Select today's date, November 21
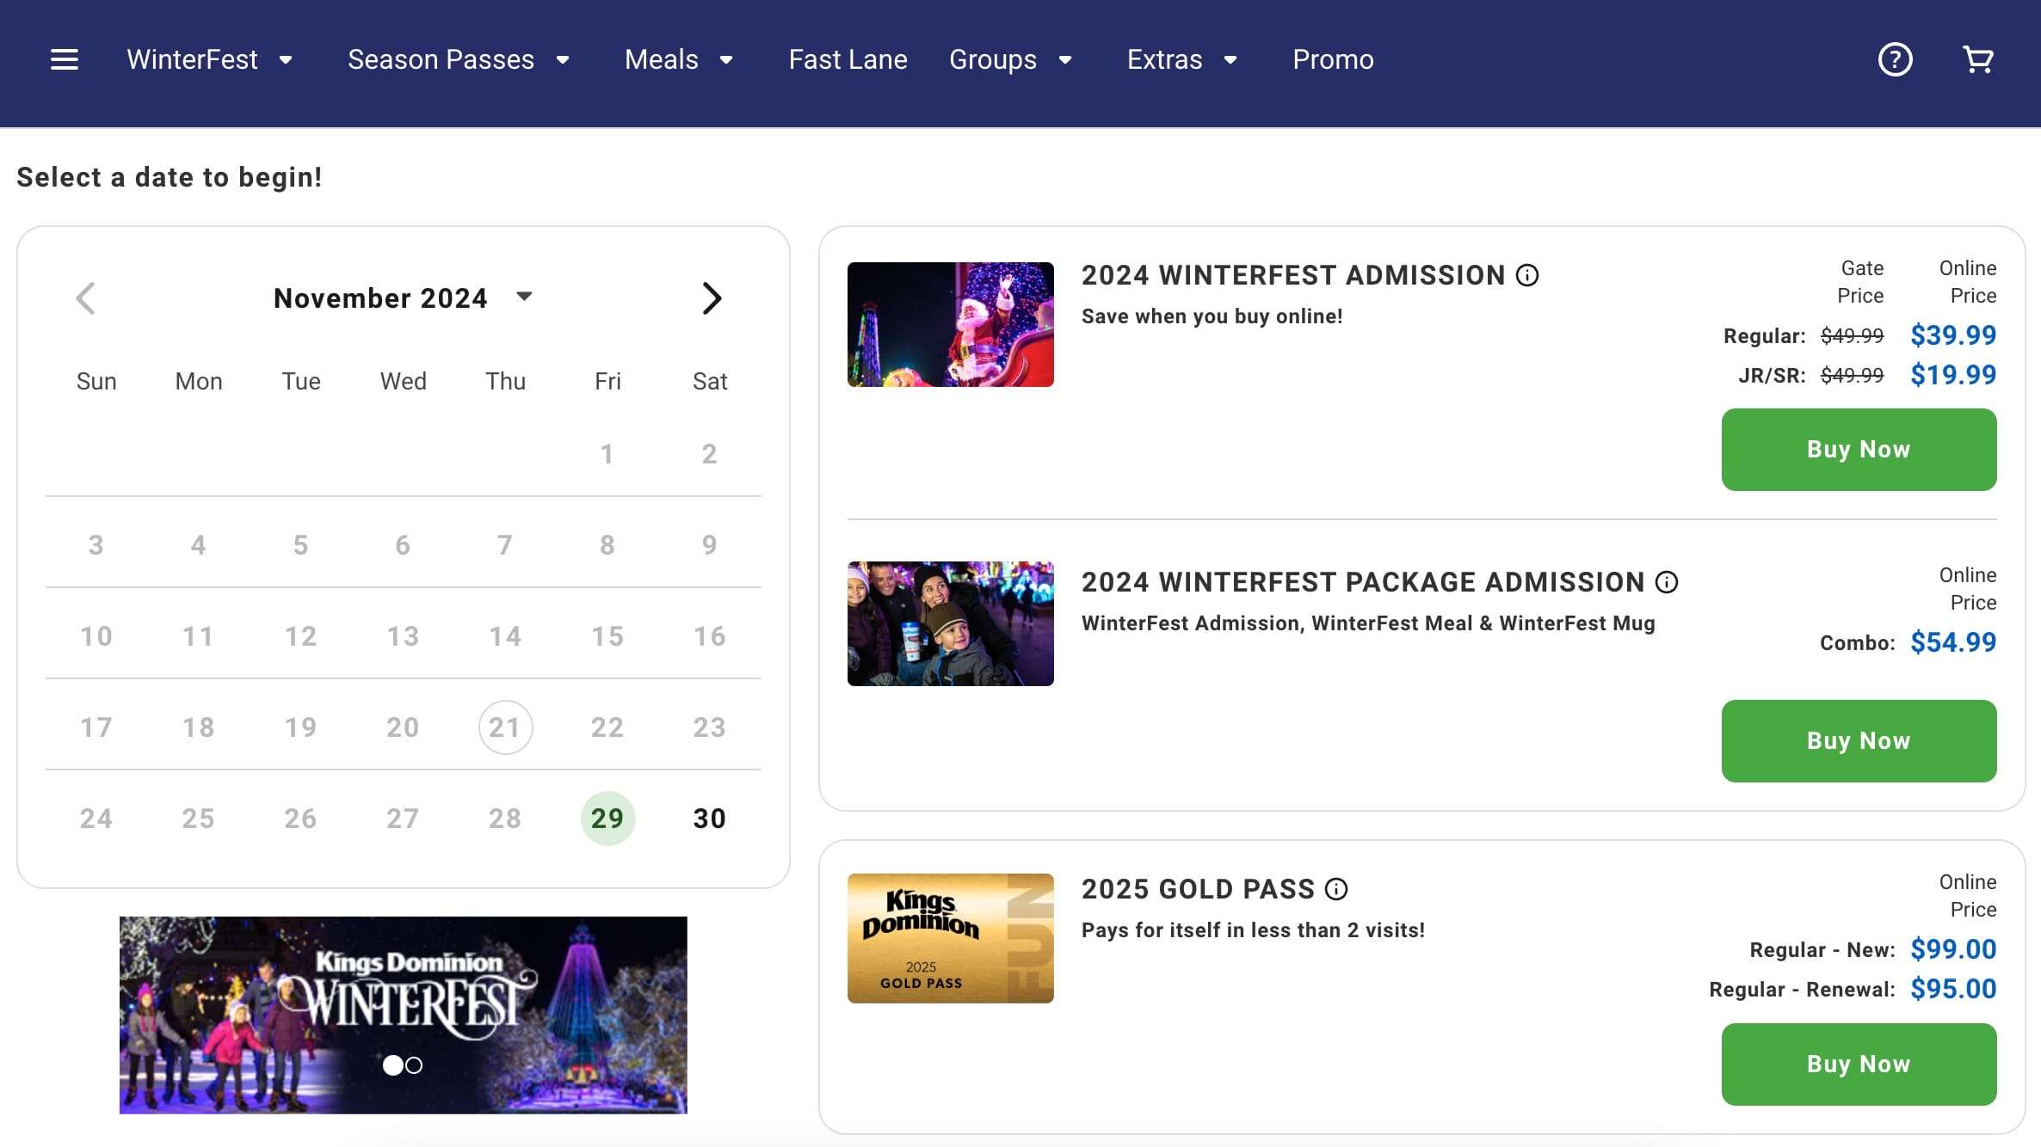Viewport: 2041px width, 1147px height. coord(505,727)
